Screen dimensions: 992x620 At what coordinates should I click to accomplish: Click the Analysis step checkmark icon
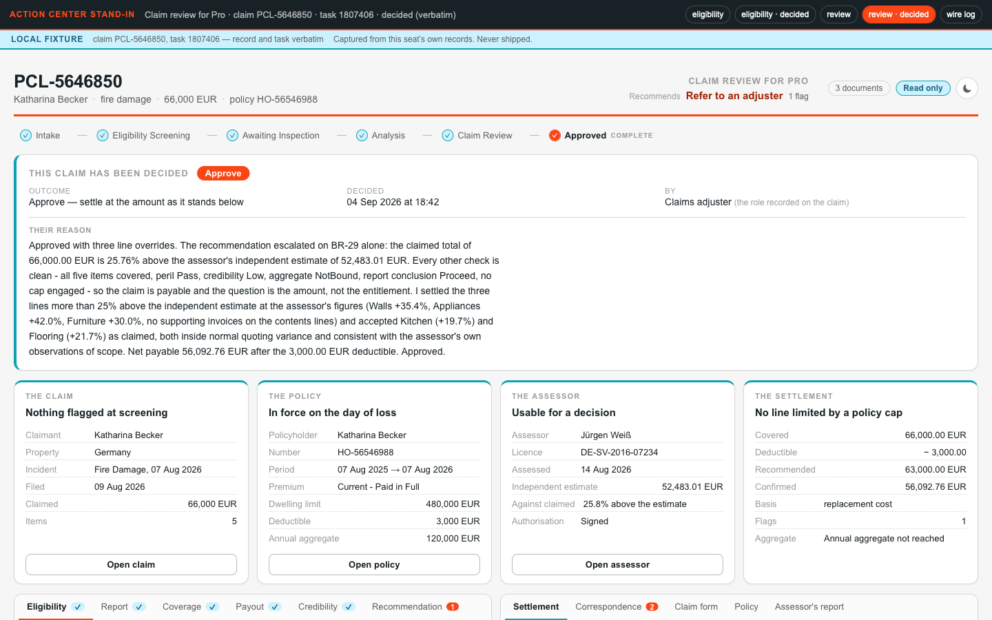click(x=362, y=135)
